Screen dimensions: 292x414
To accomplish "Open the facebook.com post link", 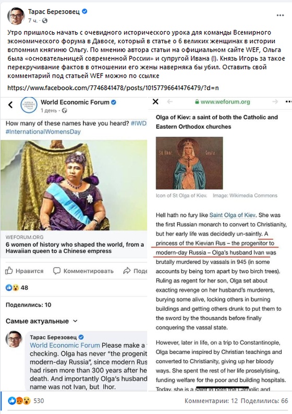I will (x=113, y=88).
